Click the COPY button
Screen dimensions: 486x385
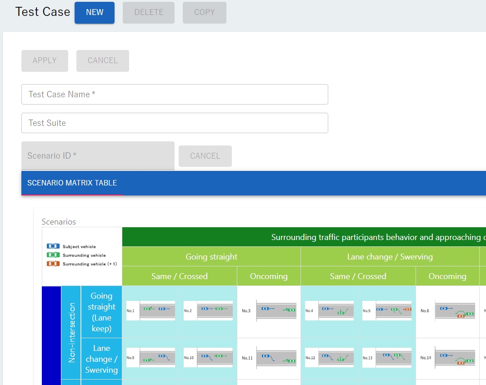coord(204,12)
